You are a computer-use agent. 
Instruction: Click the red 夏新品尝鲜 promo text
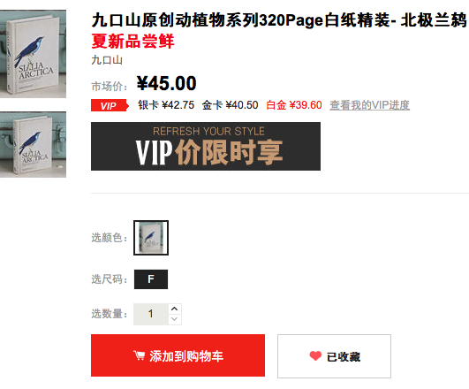(x=132, y=42)
